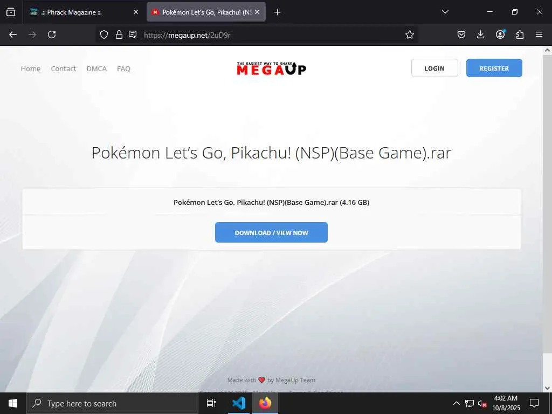The width and height of the screenshot is (552, 414).
Task: Open Visual Studio Code from taskbar
Action: tap(239, 403)
